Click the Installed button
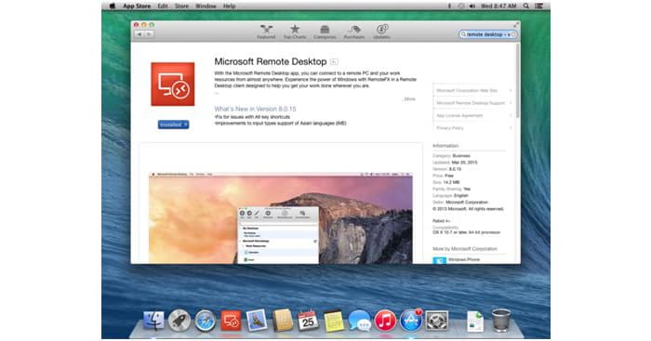The height and width of the screenshot is (341, 651). [174, 125]
